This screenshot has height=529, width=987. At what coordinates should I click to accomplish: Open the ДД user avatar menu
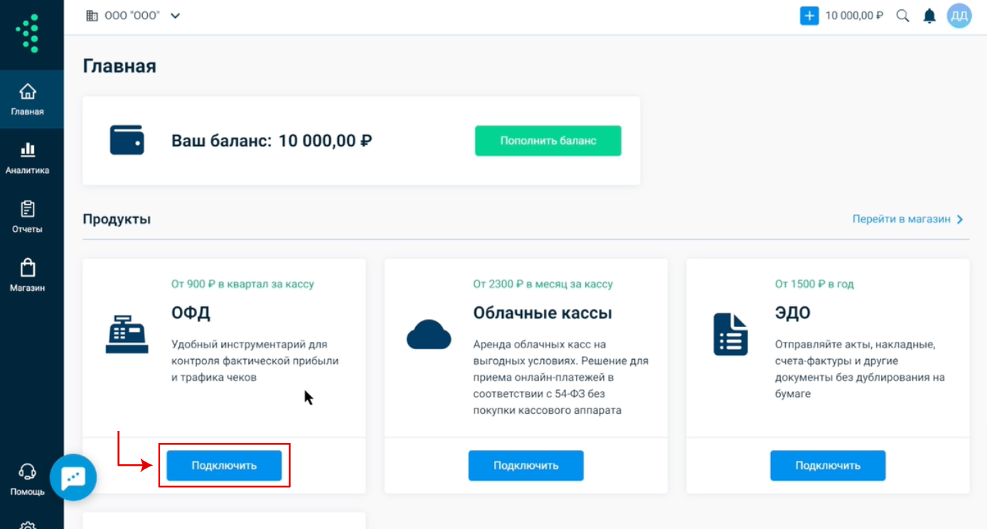(x=959, y=16)
